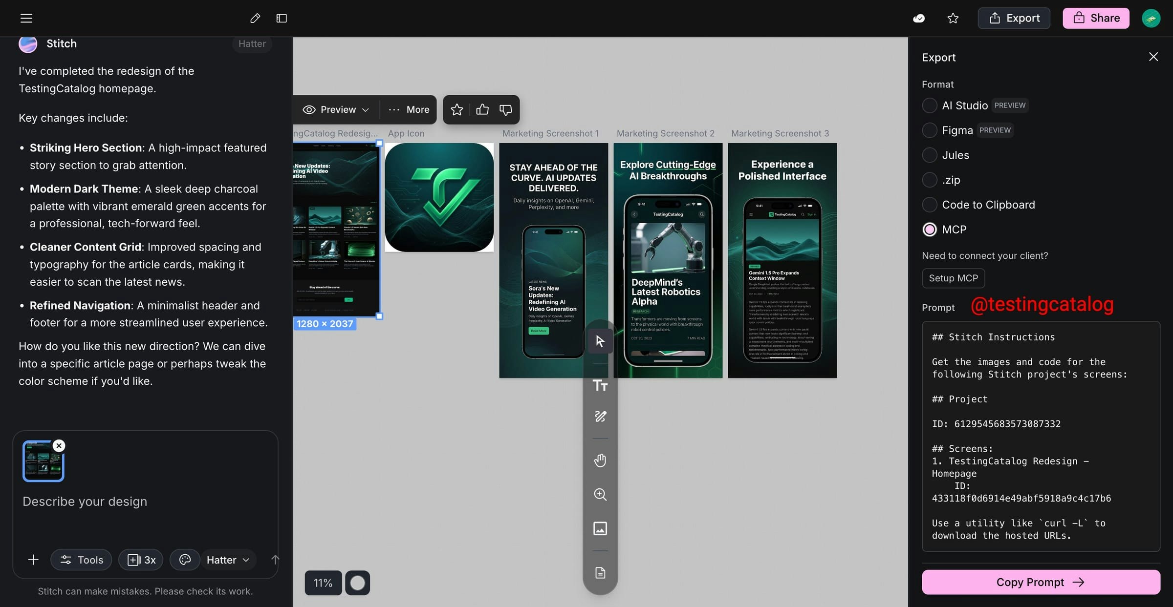Click Setup MCP to connect client
This screenshot has height=607, width=1173.
(953, 278)
